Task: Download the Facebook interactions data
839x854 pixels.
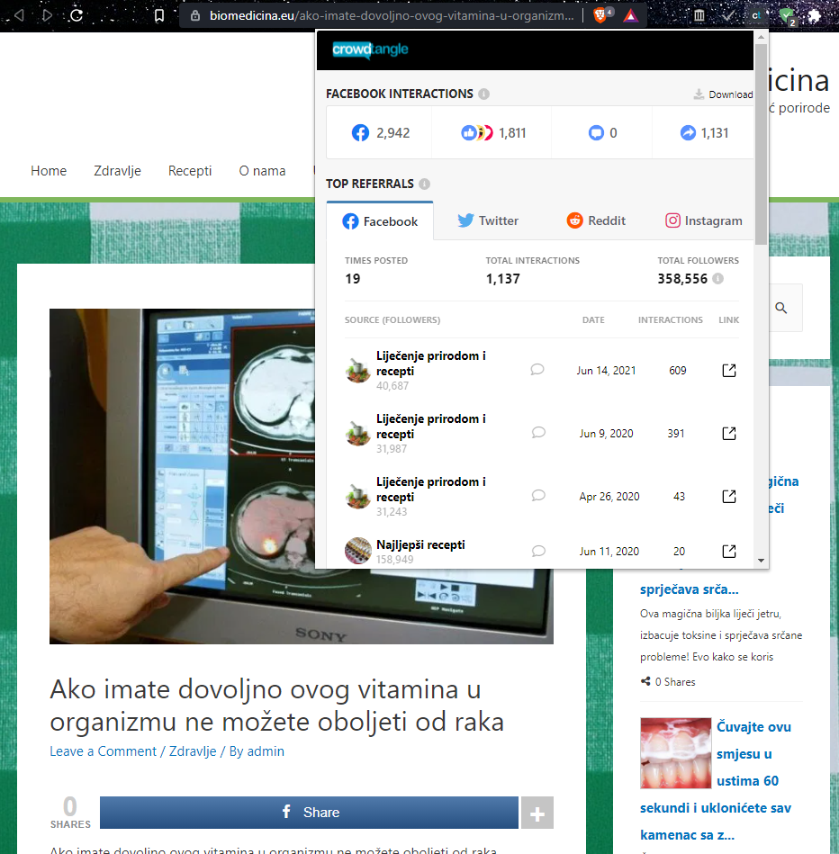Action: [723, 94]
